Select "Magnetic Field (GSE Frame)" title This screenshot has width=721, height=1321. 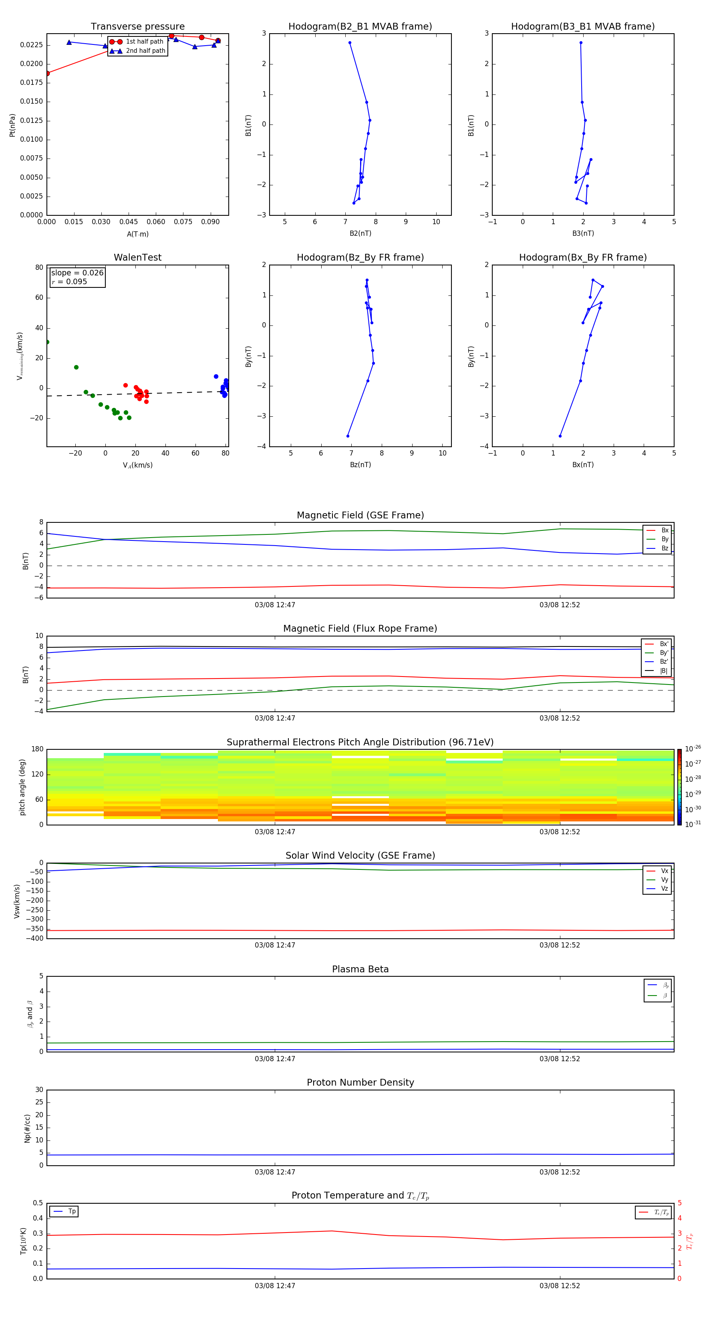point(360,515)
